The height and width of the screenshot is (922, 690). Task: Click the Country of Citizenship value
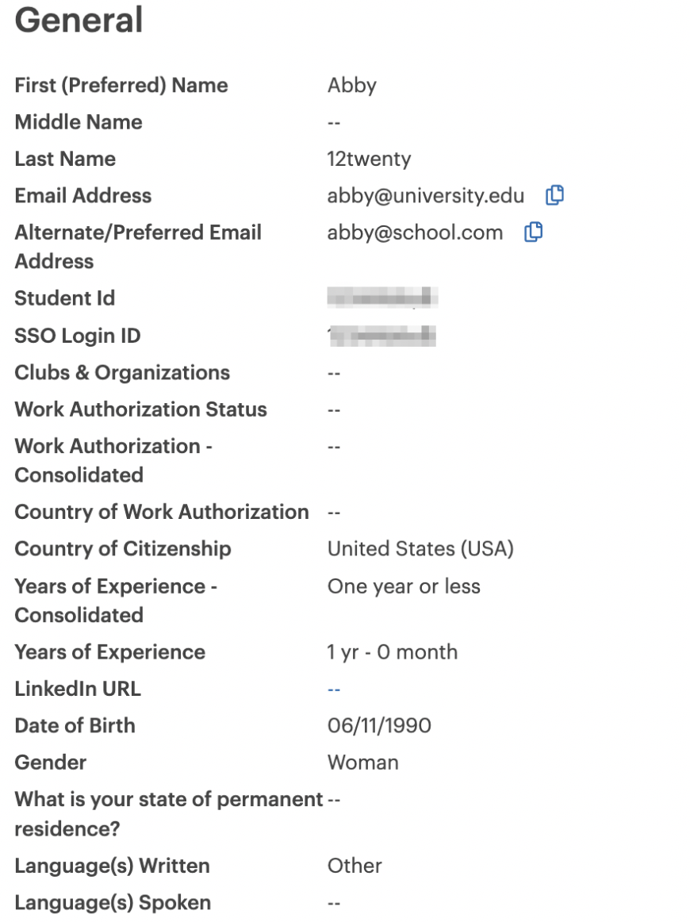coord(420,549)
